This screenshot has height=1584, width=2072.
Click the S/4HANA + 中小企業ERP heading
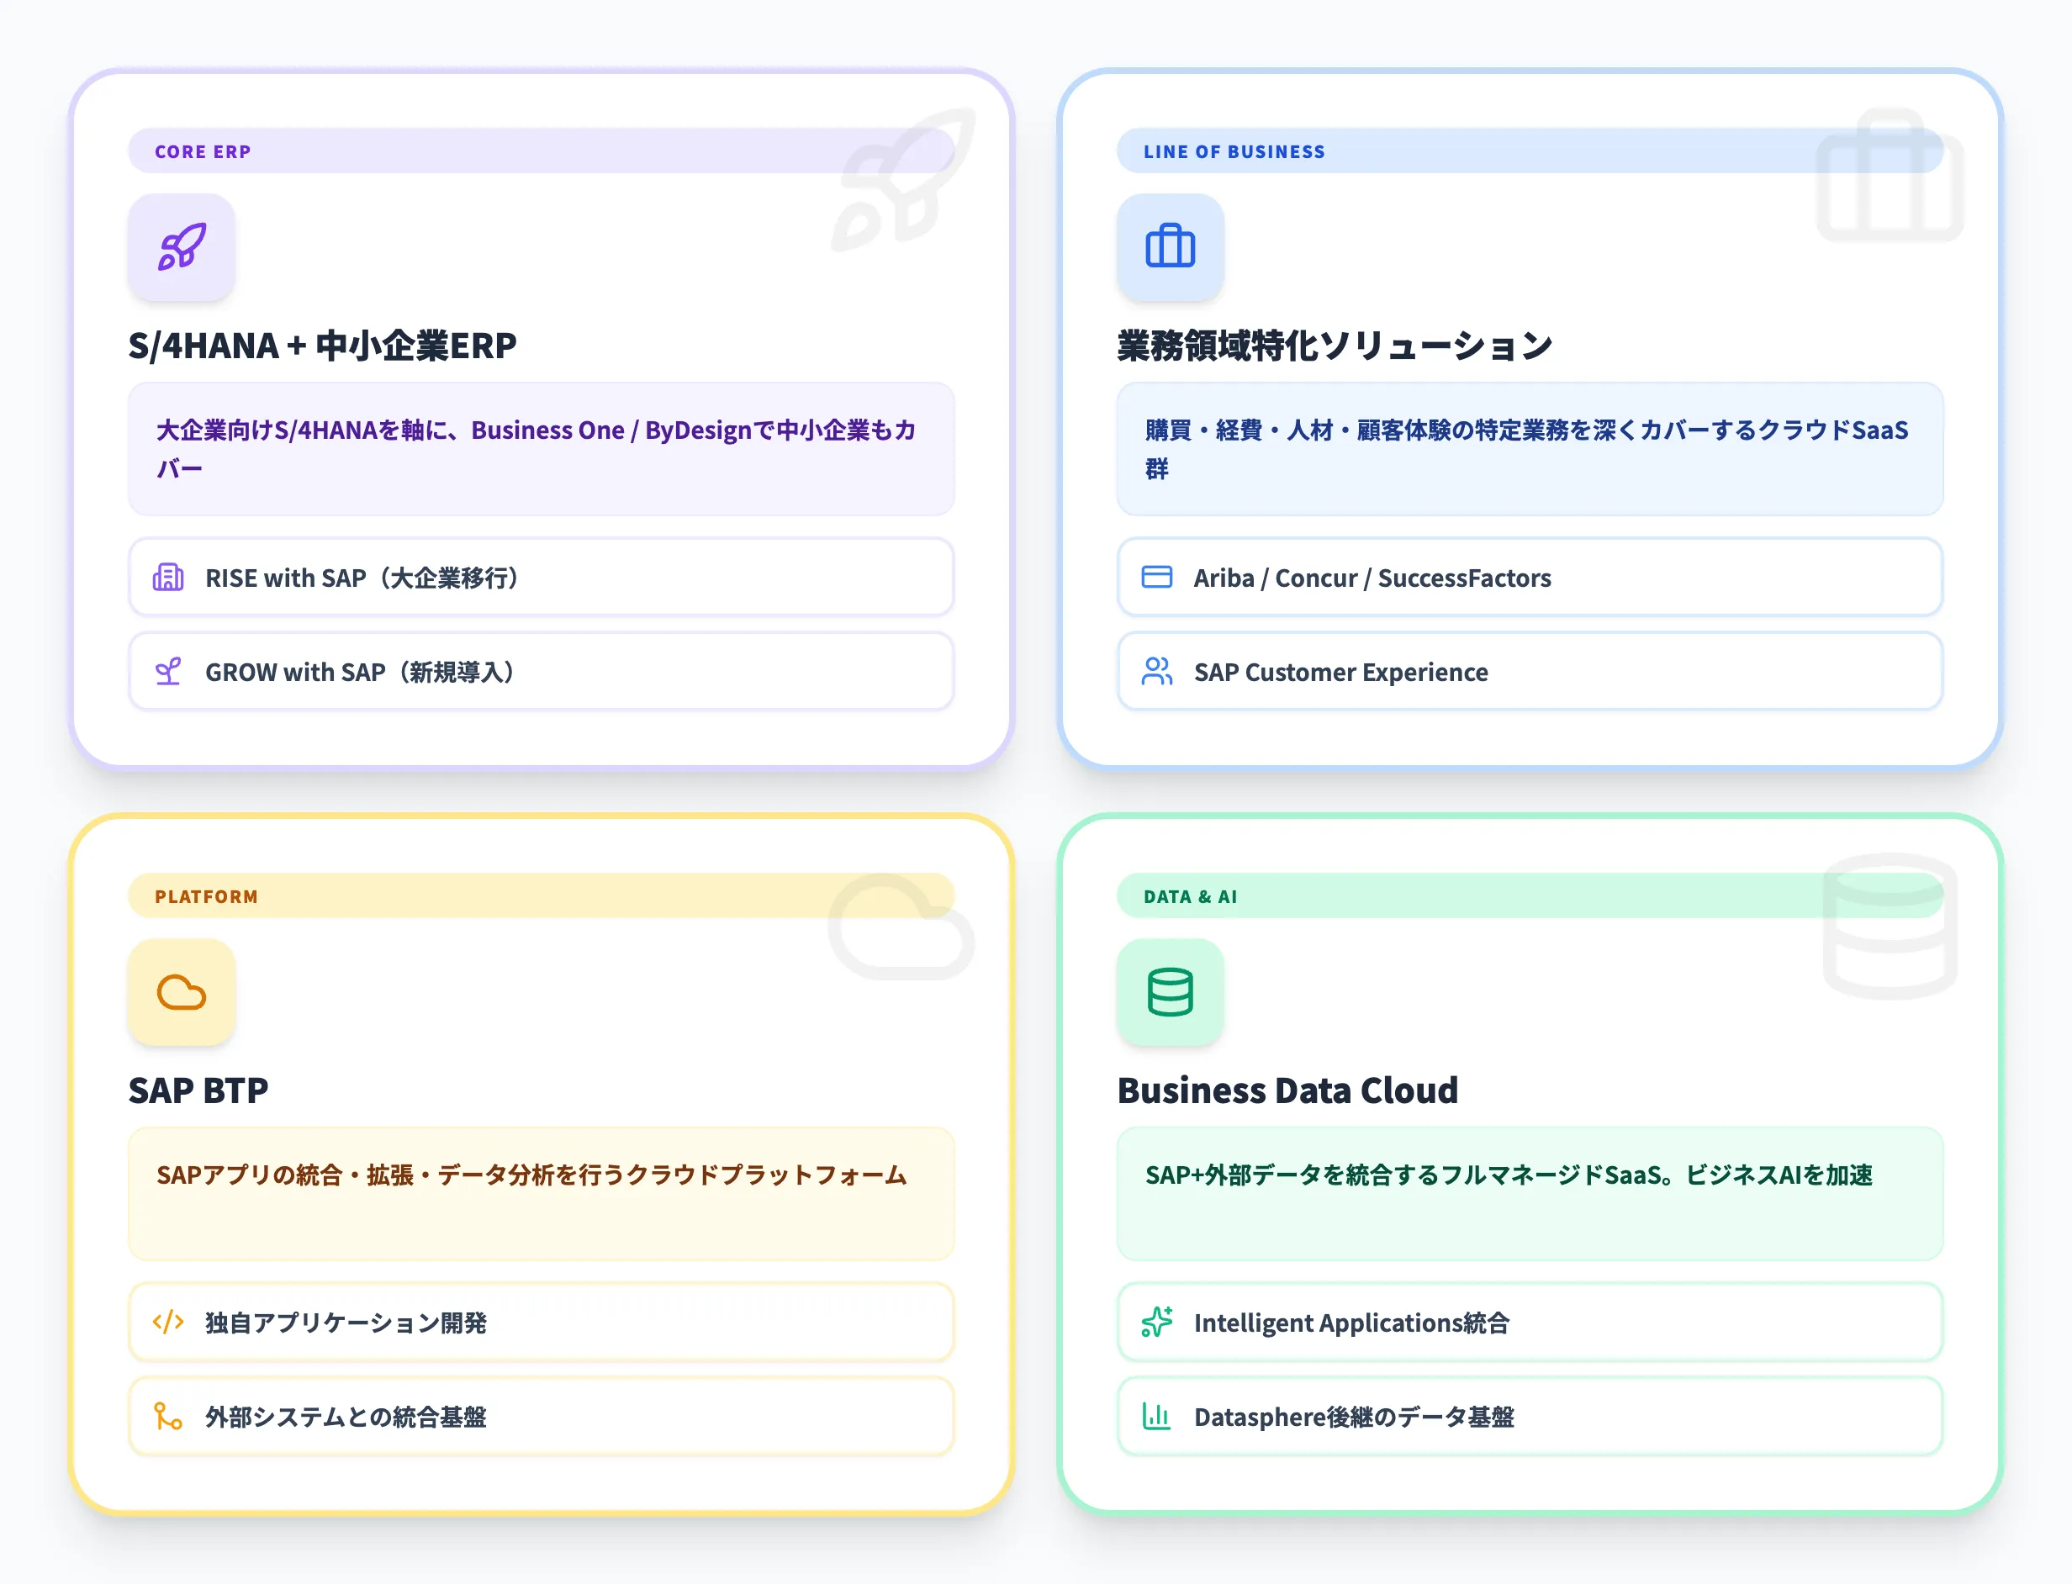coord(323,345)
